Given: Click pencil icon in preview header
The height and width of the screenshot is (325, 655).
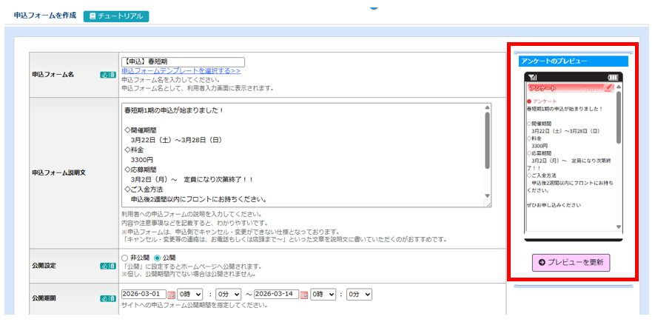Looking at the screenshot, I should pos(609,89).
